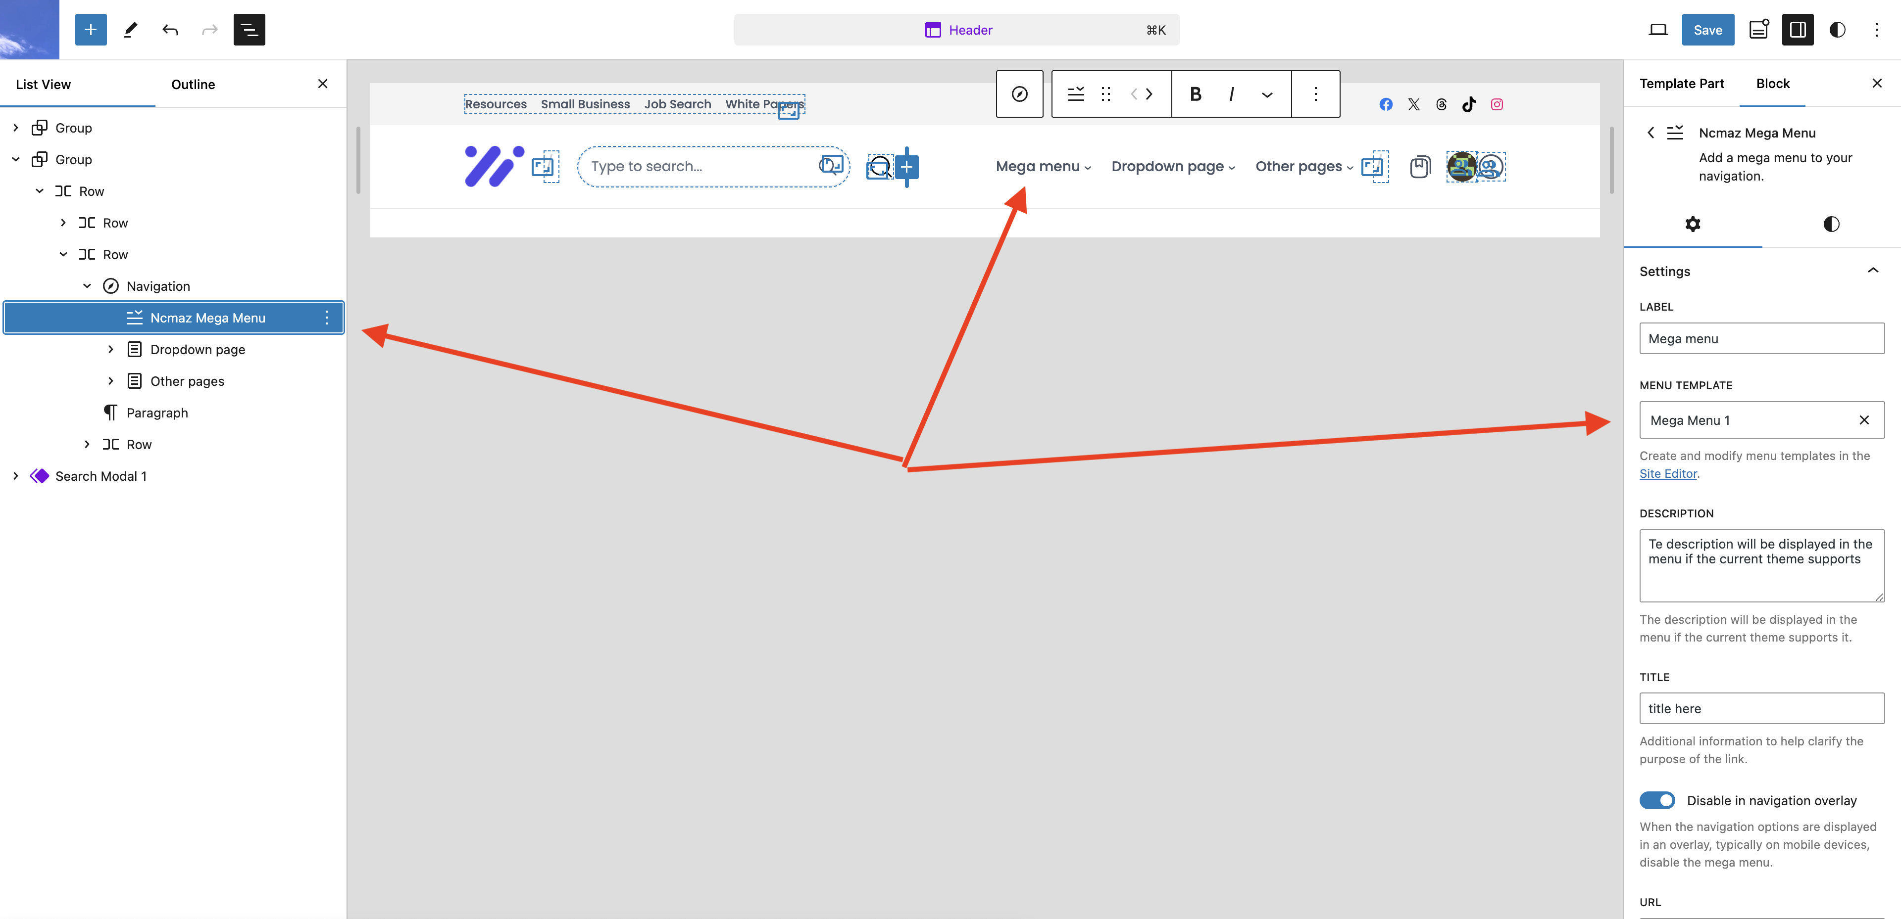Select parent Navigation block compass icon
1901x919 pixels.
(x=1019, y=93)
